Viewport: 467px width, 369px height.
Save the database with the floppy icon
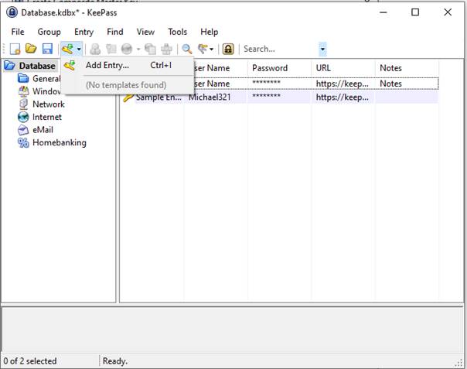(x=47, y=49)
